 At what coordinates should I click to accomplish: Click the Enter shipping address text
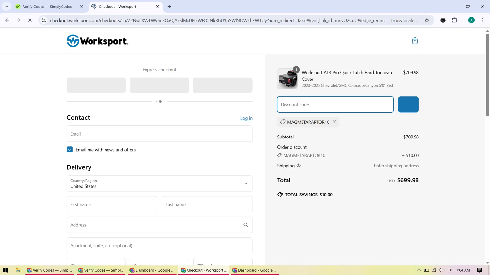[396, 166]
